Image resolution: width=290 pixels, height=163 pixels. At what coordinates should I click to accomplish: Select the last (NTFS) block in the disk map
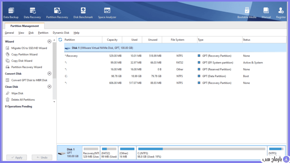click(276, 153)
